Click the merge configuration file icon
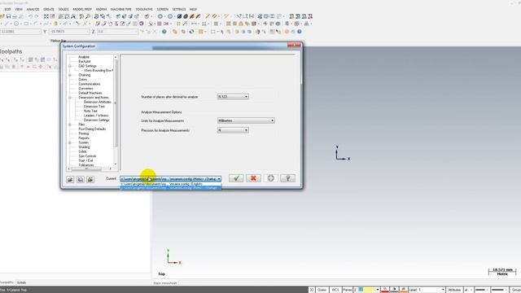Screen dimensions: 521x293 point(90,179)
